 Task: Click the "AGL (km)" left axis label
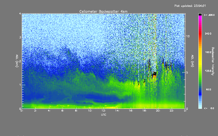[x=17, y=61]
